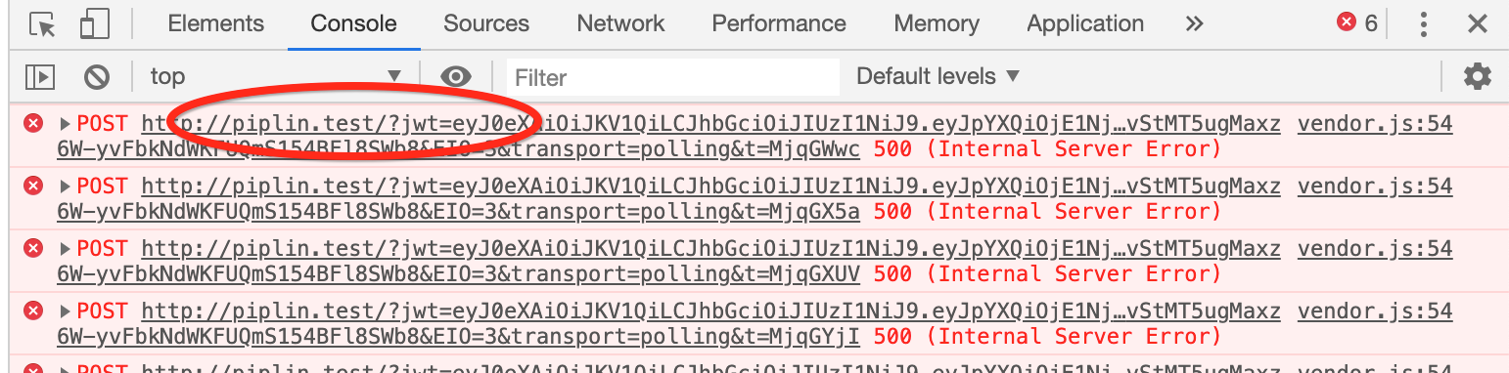The height and width of the screenshot is (373, 1509).
Task: Toggle the device toolbar icon
Action: click(x=93, y=24)
